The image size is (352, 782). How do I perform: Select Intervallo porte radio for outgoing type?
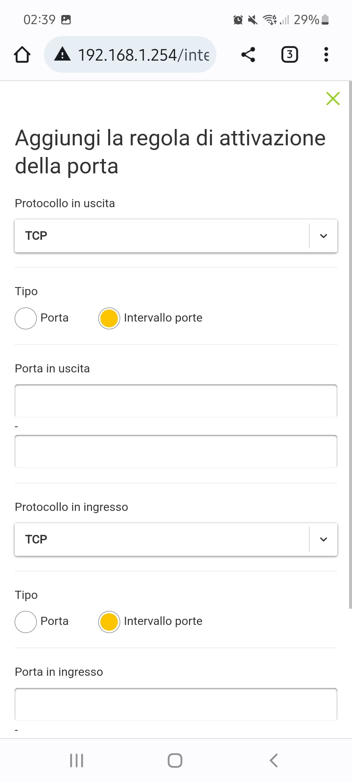tap(109, 318)
